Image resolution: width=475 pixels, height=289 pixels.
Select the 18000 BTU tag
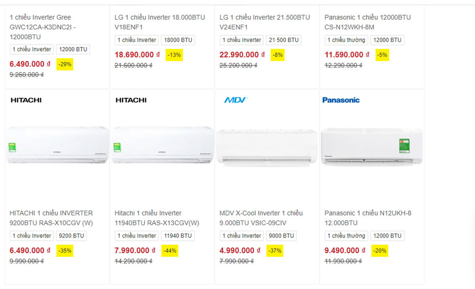click(178, 40)
